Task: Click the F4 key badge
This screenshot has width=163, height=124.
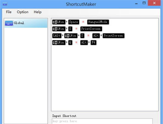Action: click(94, 42)
